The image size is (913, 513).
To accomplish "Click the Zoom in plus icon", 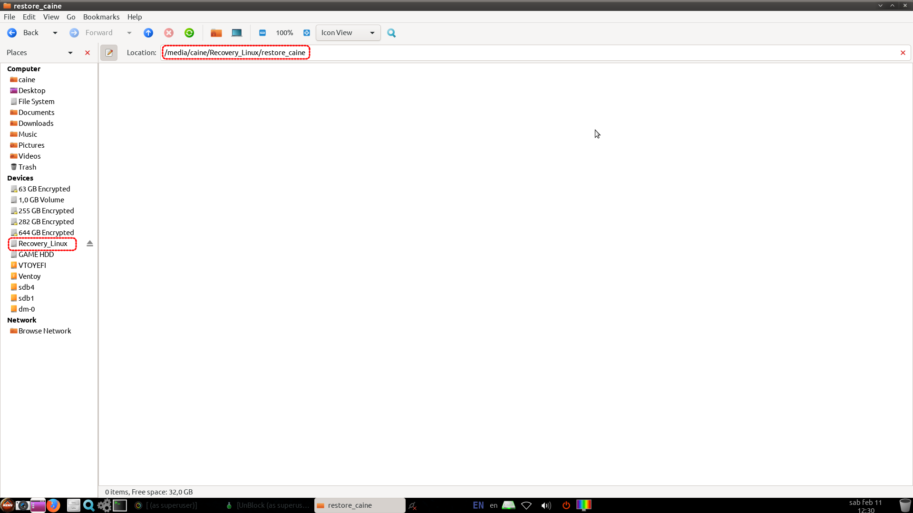I will [x=307, y=33].
